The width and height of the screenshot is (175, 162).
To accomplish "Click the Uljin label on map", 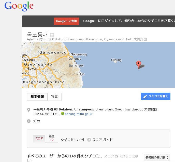I will pyautogui.click(x=81, y=74).
